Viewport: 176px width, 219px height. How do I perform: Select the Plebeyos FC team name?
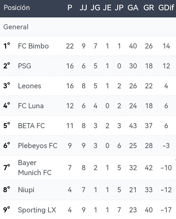[37, 146]
